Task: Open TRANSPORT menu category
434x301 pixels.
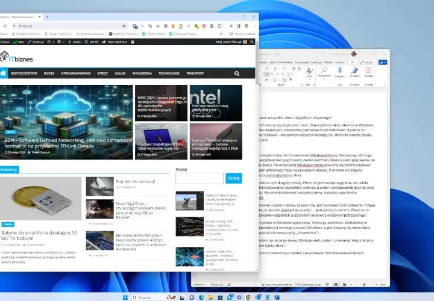Action: (195, 73)
